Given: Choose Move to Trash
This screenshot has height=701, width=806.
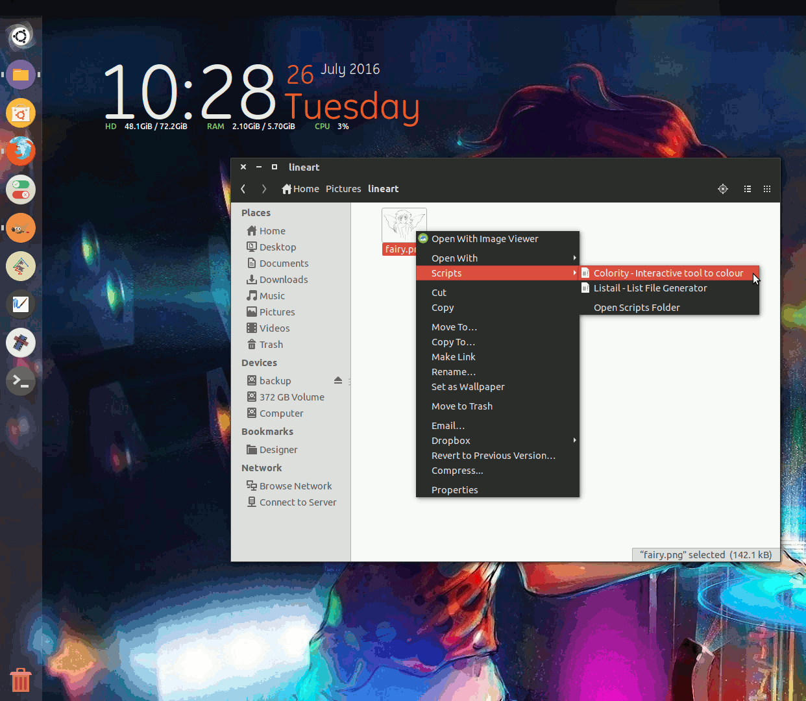Looking at the screenshot, I should [x=498, y=406].
